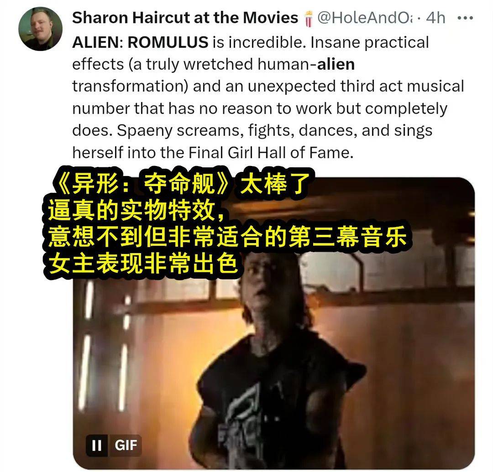Click the yellow caption line 《异形：夺命舰》太棒了
The width and height of the screenshot is (493, 472).
(181, 184)
